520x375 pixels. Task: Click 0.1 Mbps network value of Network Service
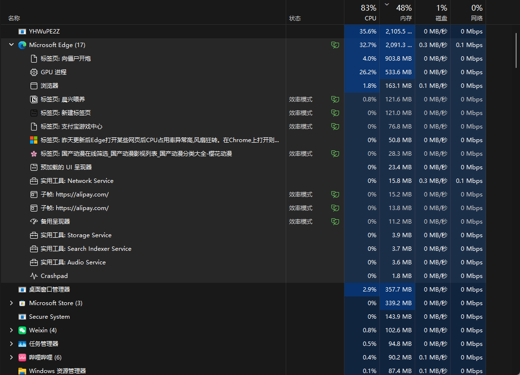click(469, 181)
